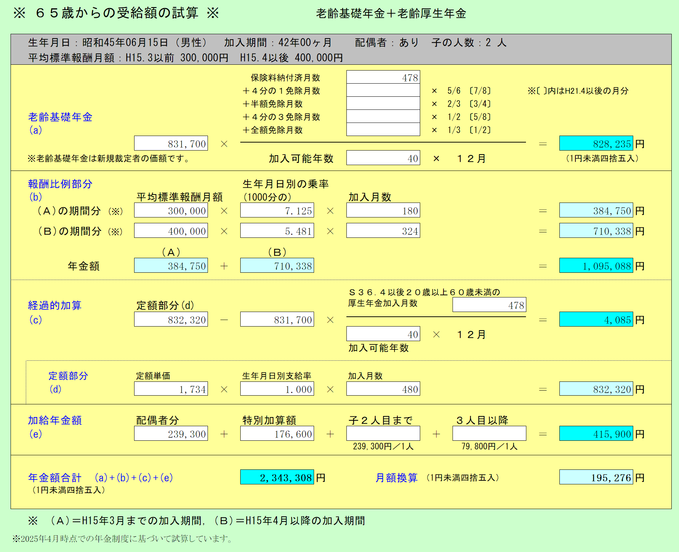Select the empty 3人目以降 field
679x552 pixels.
click(489, 433)
